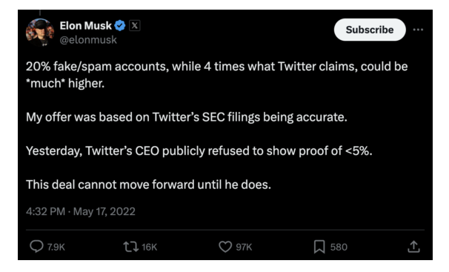This screenshot has width=449, height=272.
Task: Open Elon Musk's profile avatar
Action: (x=40, y=32)
